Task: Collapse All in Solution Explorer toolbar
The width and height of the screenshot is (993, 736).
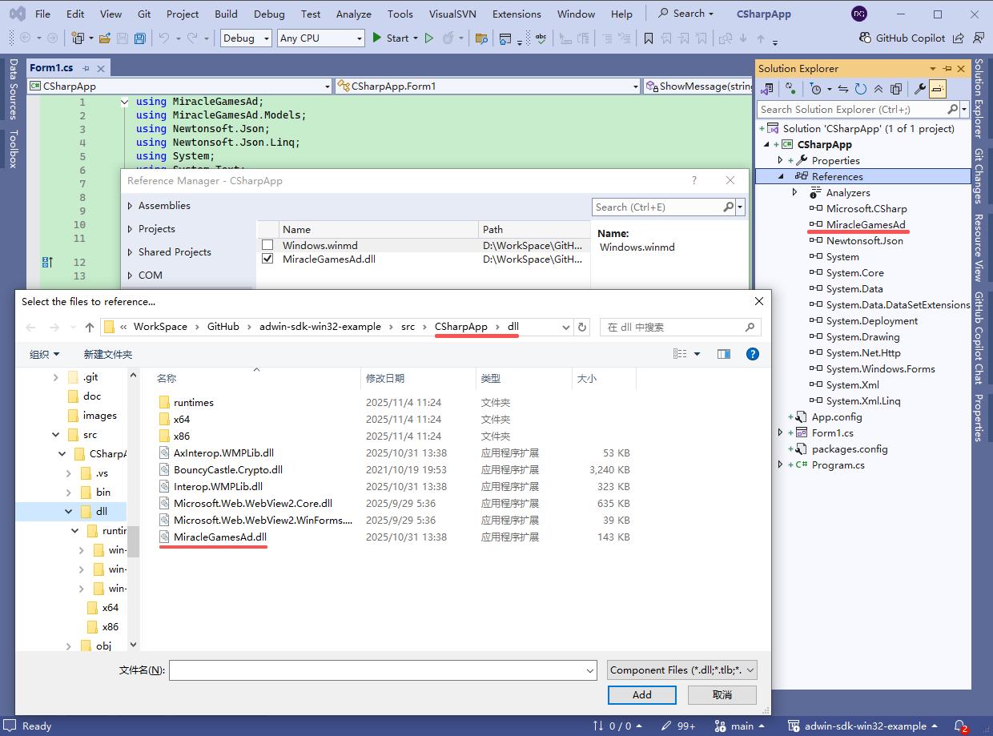Action: pyautogui.click(x=878, y=88)
